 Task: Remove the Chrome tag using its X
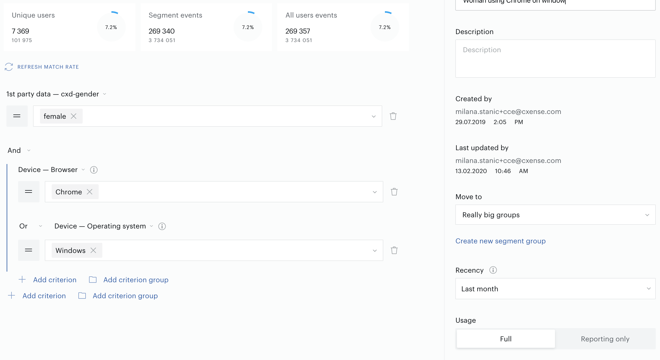pyautogui.click(x=90, y=192)
